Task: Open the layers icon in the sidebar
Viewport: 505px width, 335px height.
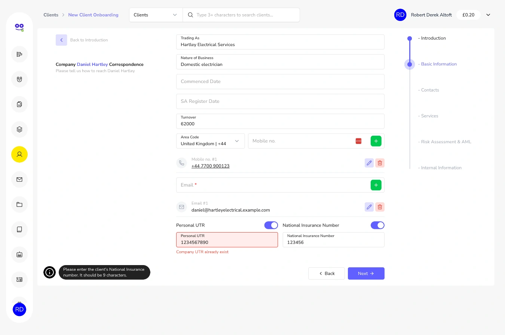Action: (19, 129)
